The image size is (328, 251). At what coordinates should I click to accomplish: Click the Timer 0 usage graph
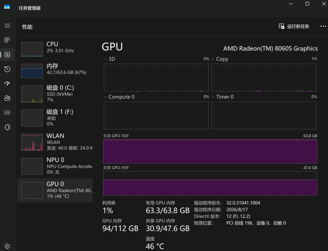click(264, 116)
